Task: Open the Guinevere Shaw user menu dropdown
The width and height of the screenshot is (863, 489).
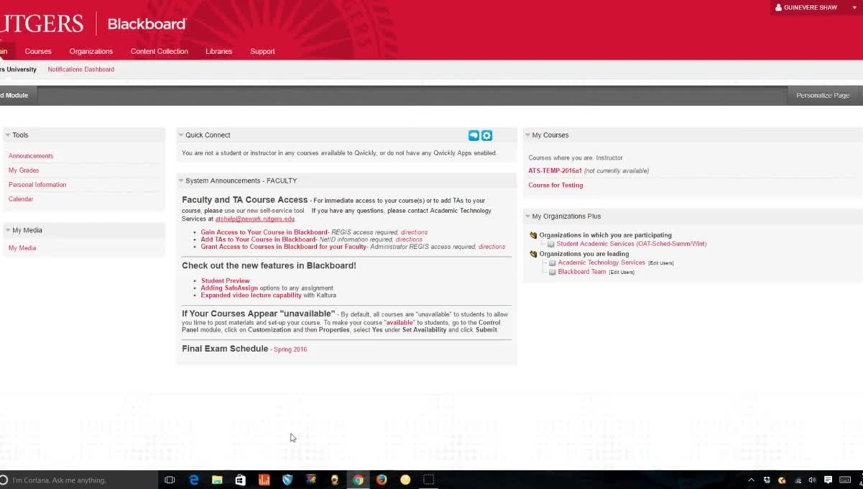Action: point(854,7)
